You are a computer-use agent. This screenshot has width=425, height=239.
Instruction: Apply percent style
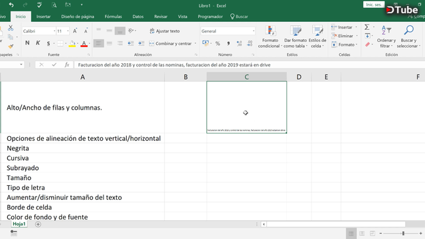click(x=218, y=43)
